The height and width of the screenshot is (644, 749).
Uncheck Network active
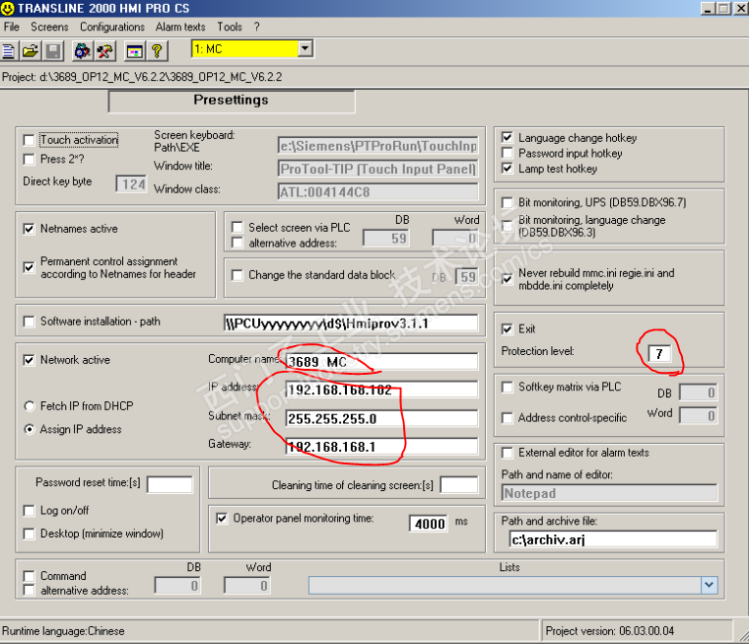coord(30,360)
